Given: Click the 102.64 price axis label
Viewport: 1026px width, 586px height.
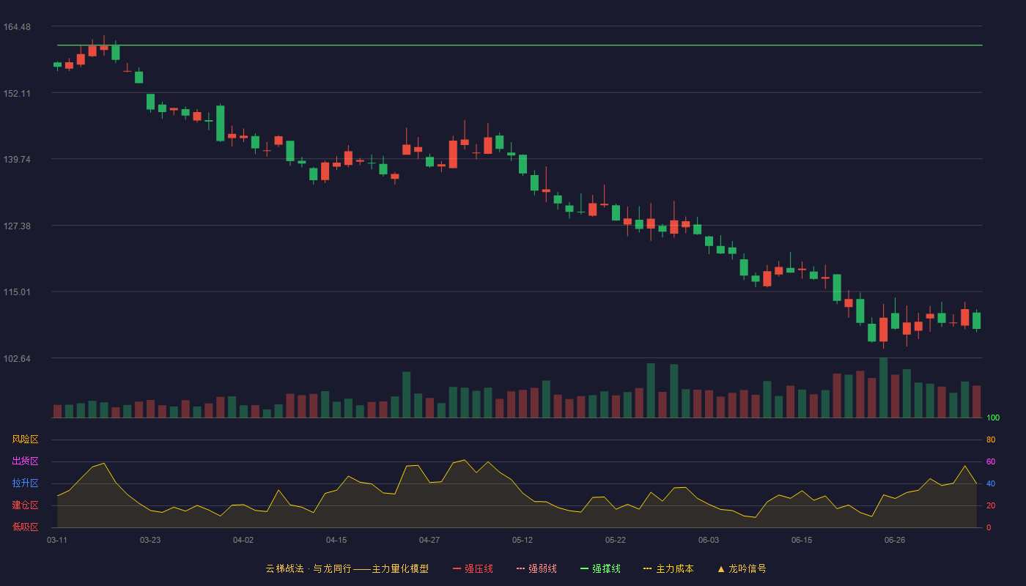Looking at the screenshot, I should (17, 358).
